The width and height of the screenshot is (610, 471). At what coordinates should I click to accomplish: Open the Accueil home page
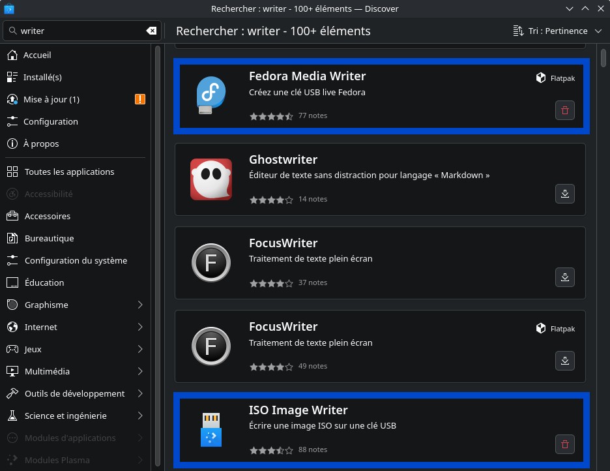(76, 55)
